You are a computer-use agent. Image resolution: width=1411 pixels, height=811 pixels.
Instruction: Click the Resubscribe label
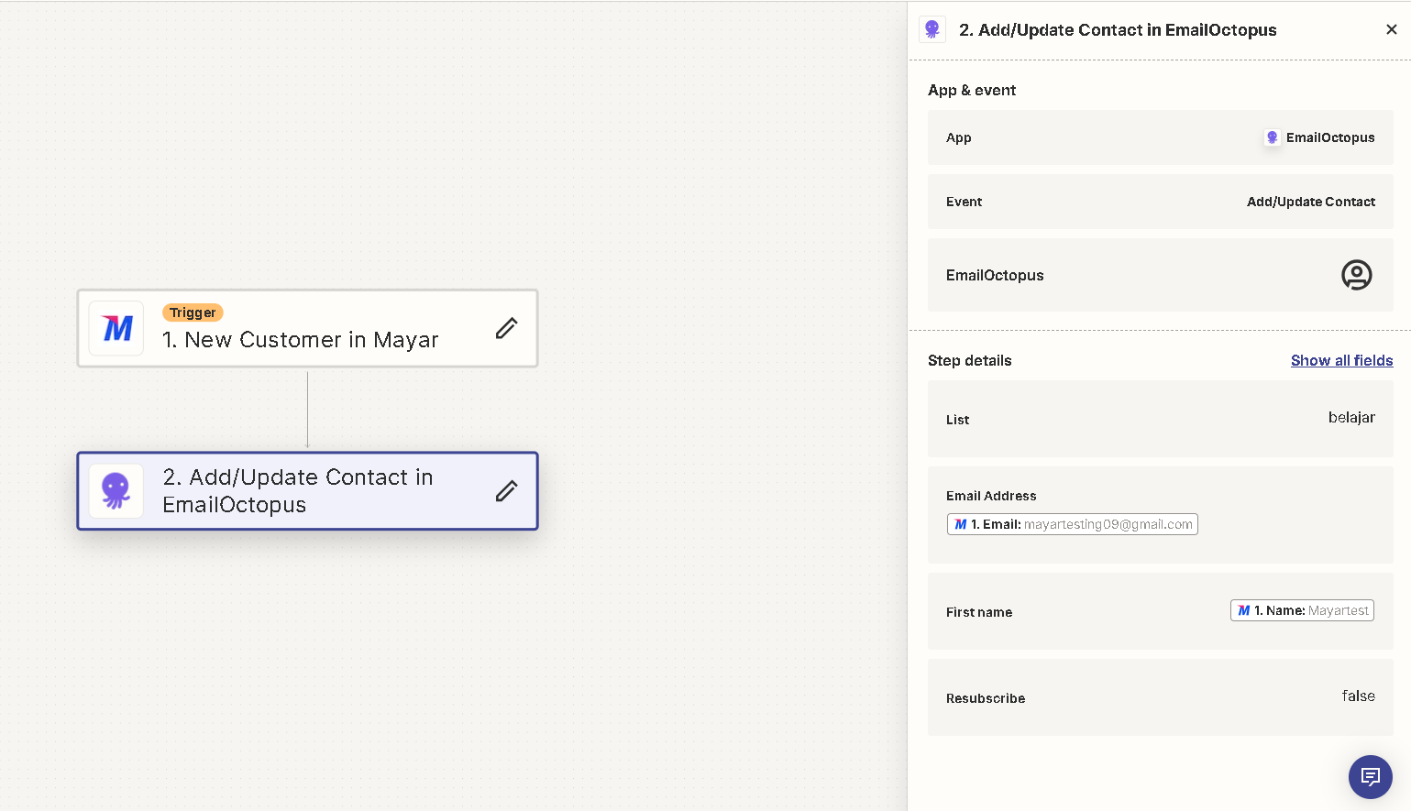point(986,698)
